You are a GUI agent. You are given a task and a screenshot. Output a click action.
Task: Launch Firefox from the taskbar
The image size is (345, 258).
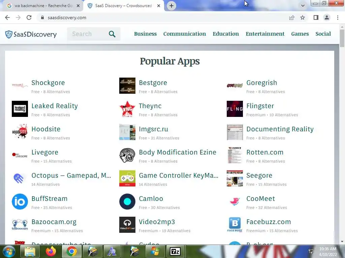click(x=51, y=251)
